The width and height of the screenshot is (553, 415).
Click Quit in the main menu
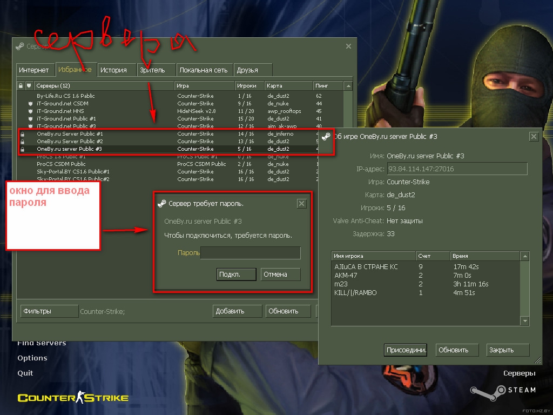pyautogui.click(x=25, y=373)
